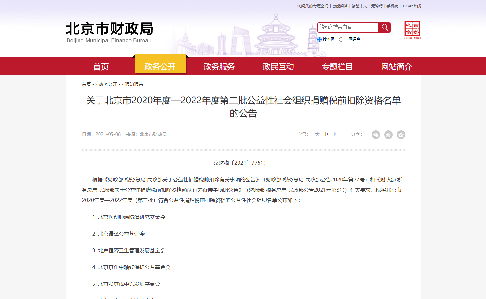This screenshot has height=299, width=486.
Task: Click list item 北京张其成中医发展基金会
Action: [129, 284]
